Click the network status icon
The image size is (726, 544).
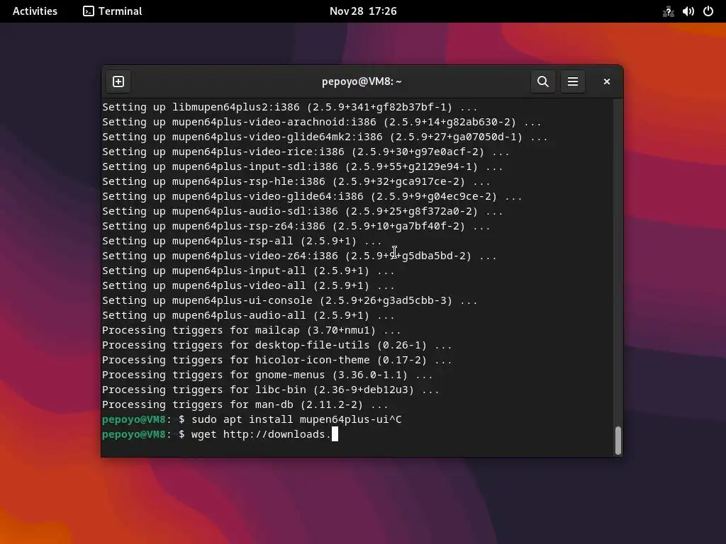pyautogui.click(x=668, y=11)
